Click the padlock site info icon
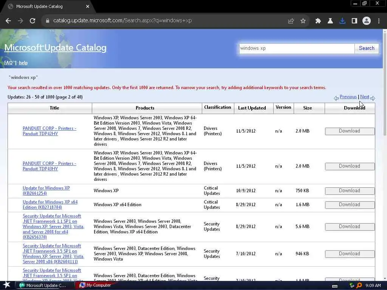This screenshot has width=387, height=290. (47, 21)
